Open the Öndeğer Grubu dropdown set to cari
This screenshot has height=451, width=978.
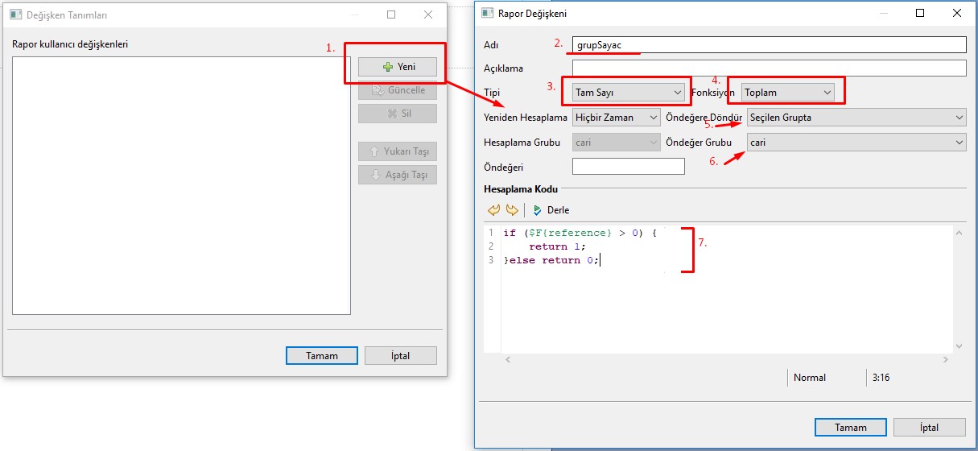point(856,143)
